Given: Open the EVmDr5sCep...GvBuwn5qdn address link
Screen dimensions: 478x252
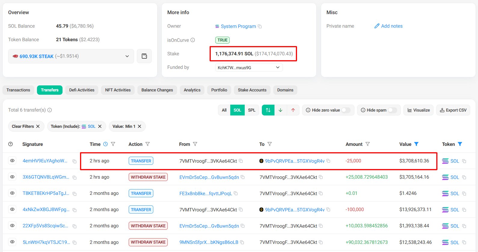Looking at the screenshot, I should point(209,177).
